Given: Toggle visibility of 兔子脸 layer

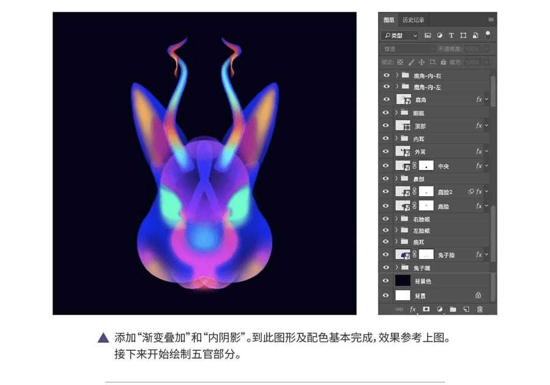Looking at the screenshot, I should tap(386, 255).
